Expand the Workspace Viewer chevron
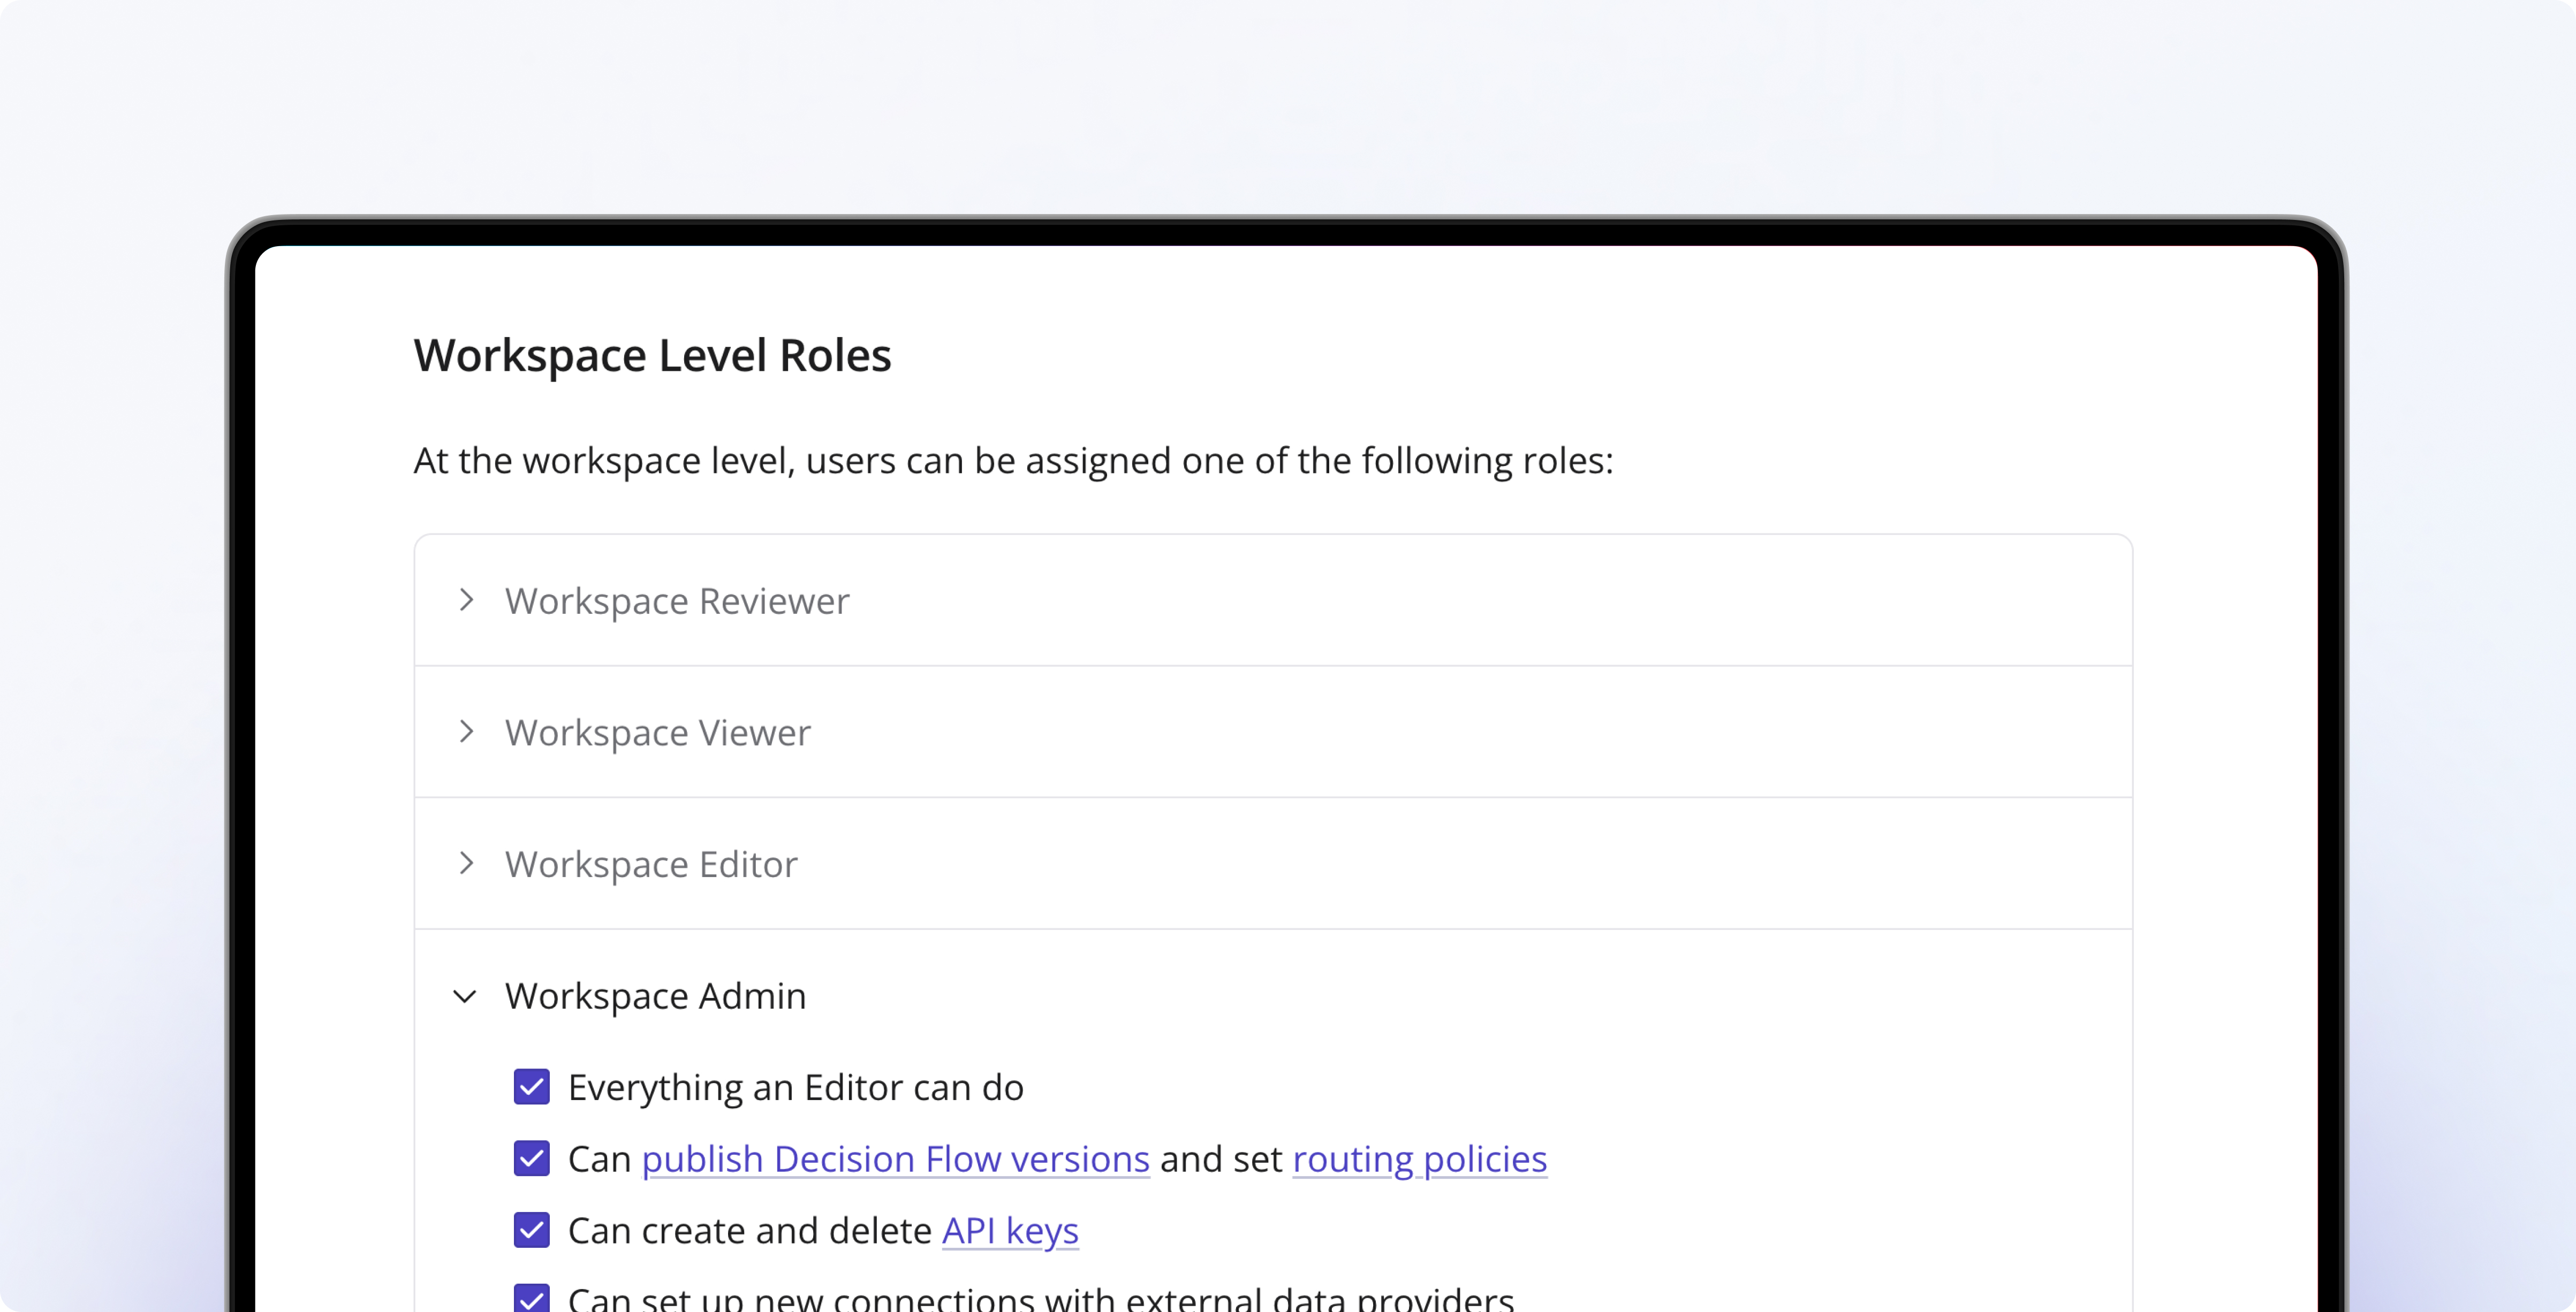2576x1312 pixels. [x=466, y=731]
